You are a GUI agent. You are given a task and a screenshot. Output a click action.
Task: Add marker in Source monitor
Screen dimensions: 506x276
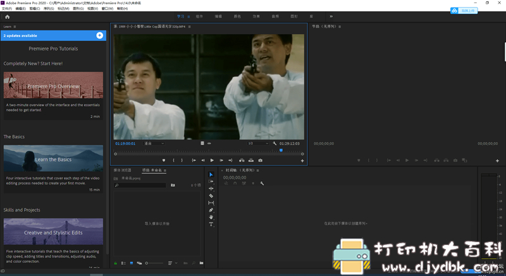point(164,160)
